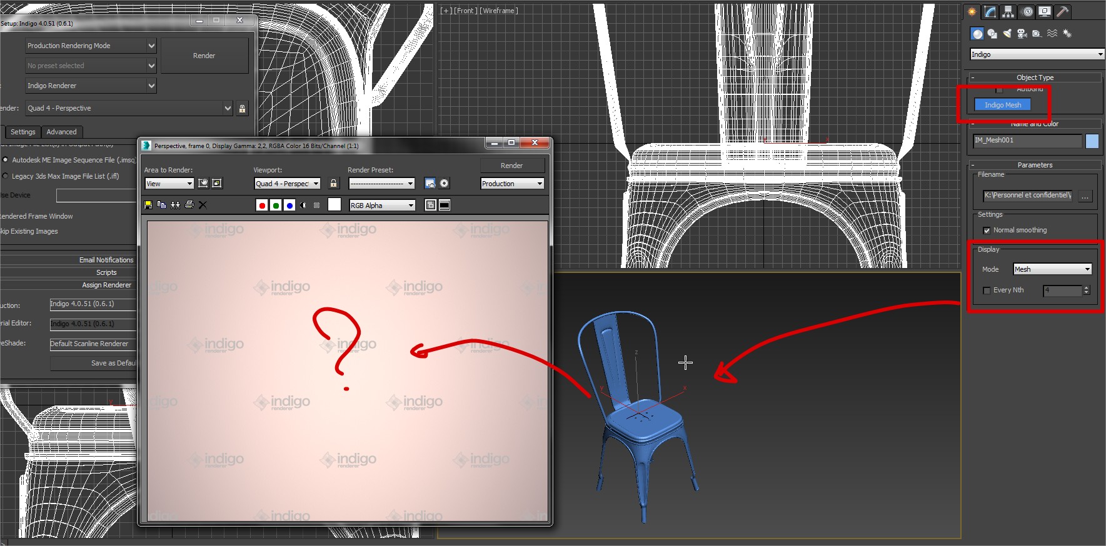Open the Modify command panel tab
This screenshot has width=1106, height=546.
[990, 12]
